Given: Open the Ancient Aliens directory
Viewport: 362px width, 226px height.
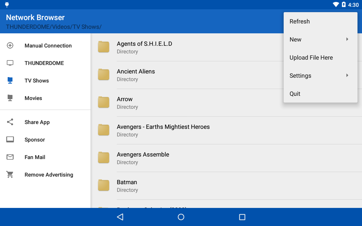Looking at the screenshot, I should (136, 75).
